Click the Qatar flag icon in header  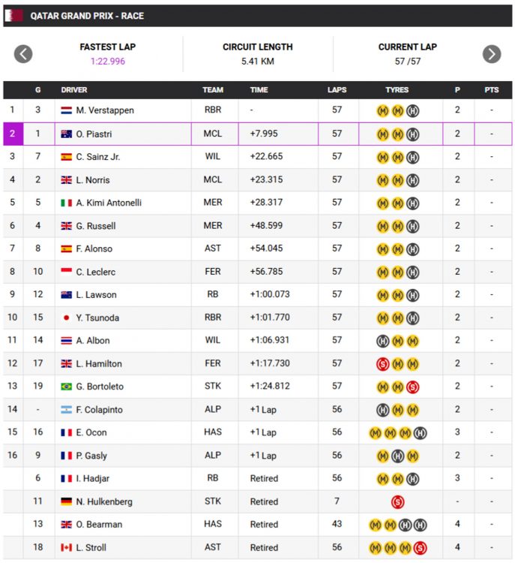pyautogui.click(x=16, y=16)
